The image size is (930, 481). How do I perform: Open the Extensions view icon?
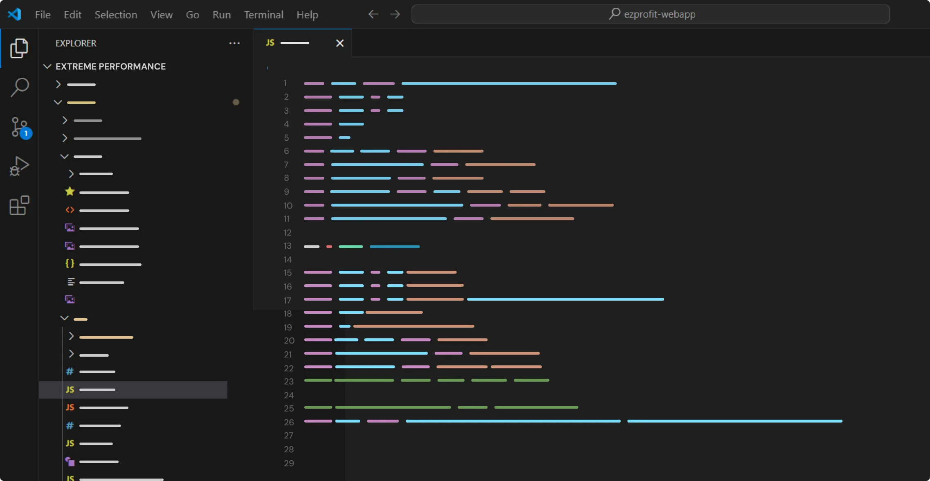coord(19,205)
